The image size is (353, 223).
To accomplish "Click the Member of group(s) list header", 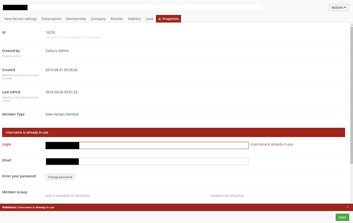I will coord(227,196).
